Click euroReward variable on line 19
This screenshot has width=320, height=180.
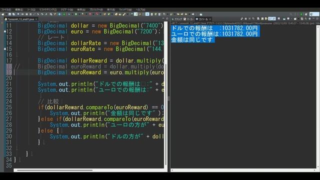coord(85,72)
